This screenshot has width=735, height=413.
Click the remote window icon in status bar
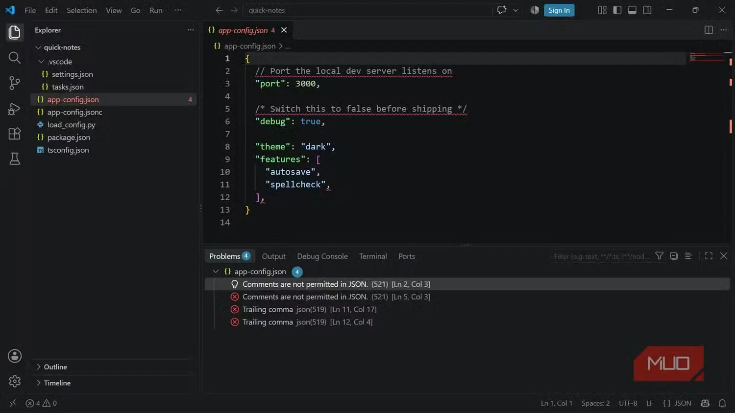point(13,403)
